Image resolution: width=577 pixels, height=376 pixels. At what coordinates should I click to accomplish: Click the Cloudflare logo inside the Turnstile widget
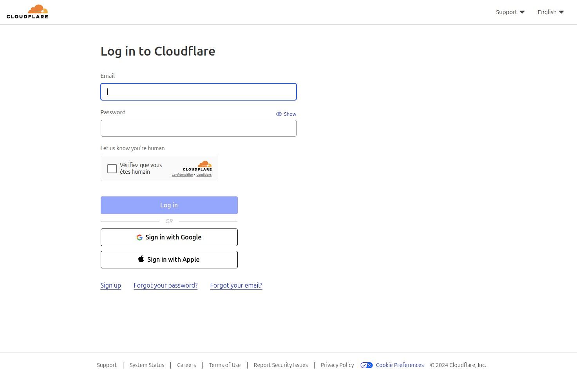pyautogui.click(x=197, y=167)
